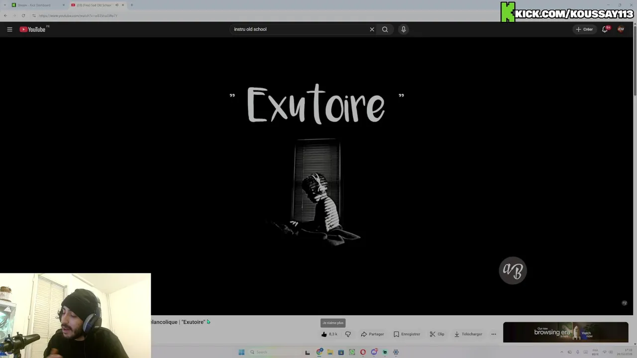Open a new browser tab
This screenshot has width=637, height=358.
pyautogui.click(x=132, y=5)
